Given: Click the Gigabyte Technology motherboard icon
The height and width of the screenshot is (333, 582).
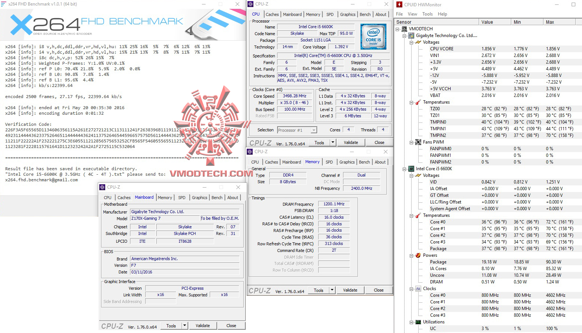Looking at the screenshot, I should pos(411,36).
